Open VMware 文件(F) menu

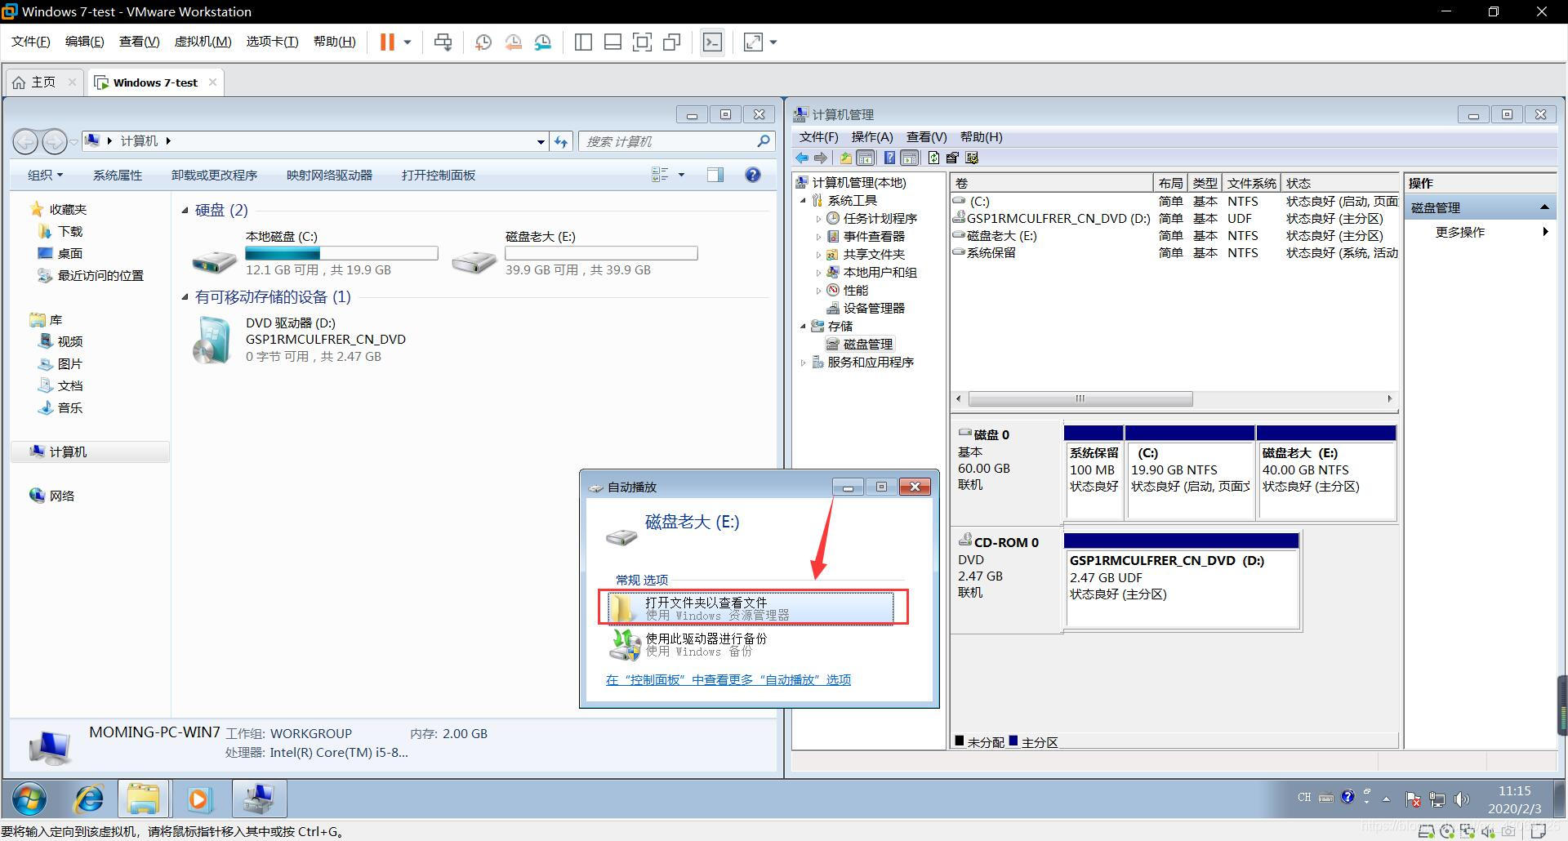click(31, 42)
